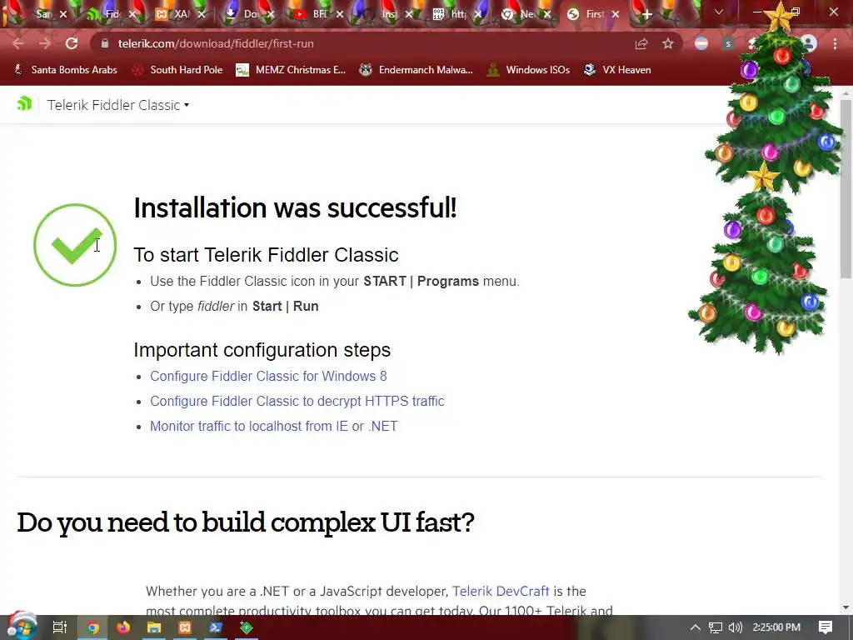The image size is (853, 640).
Task: Open the 'South Hard Pole' bookmark
Action: pos(178,70)
